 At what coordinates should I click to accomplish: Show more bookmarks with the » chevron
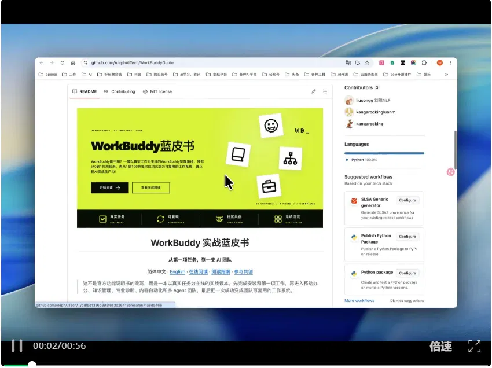[x=446, y=75]
